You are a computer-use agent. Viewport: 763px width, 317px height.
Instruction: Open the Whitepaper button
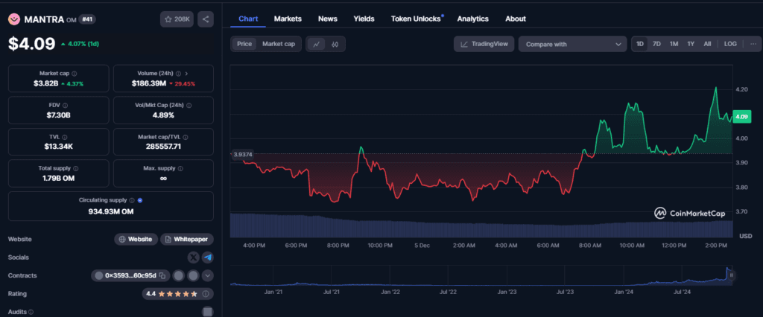[187, 239]
